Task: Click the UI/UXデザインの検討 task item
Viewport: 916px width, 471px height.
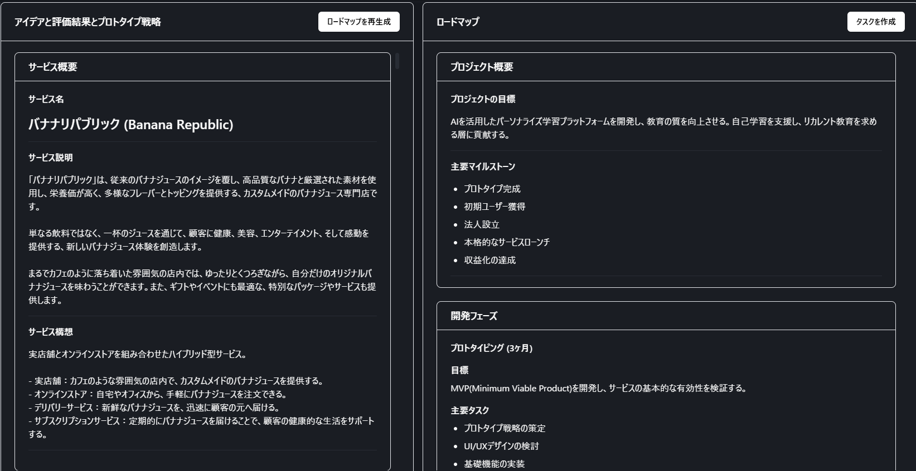Action: pyautogui.click(x=501, y=446)
